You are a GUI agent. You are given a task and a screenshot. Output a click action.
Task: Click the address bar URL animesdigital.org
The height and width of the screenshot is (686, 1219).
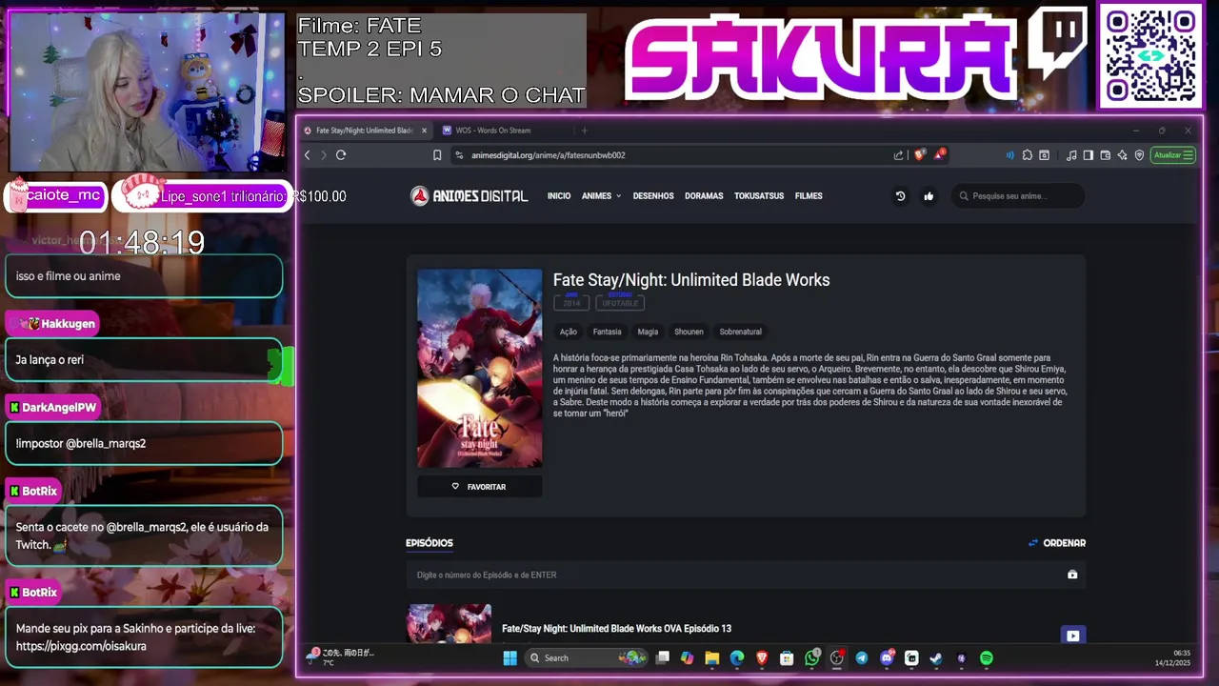[548, 155]
